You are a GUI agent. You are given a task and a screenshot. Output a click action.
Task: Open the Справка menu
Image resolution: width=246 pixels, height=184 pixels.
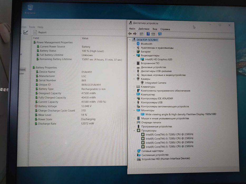(x=165, y=29)
